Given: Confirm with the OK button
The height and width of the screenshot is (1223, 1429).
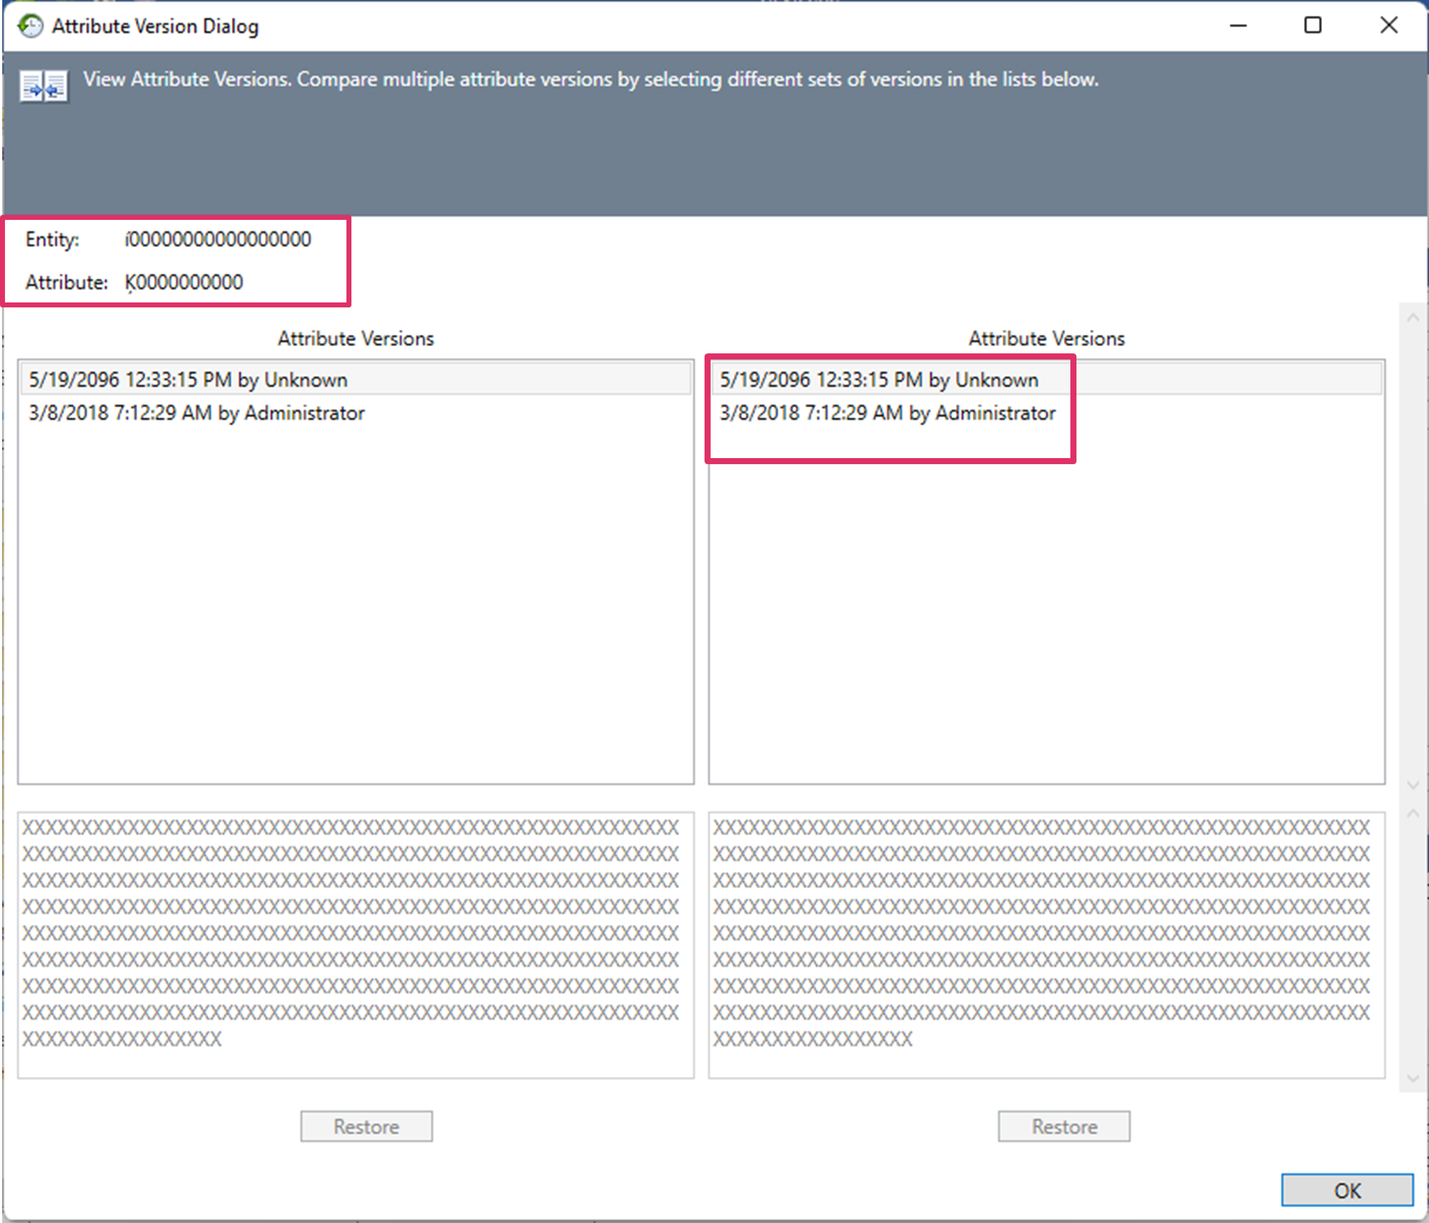Looking at the screenshot, I should pos(1346,1190).
